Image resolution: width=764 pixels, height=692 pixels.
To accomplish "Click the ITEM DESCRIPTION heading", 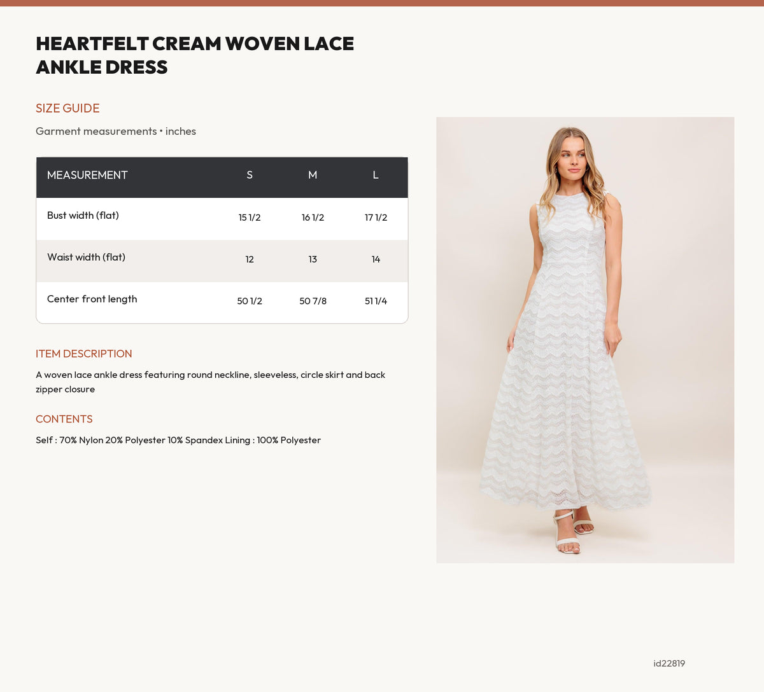I will (84, 354).
